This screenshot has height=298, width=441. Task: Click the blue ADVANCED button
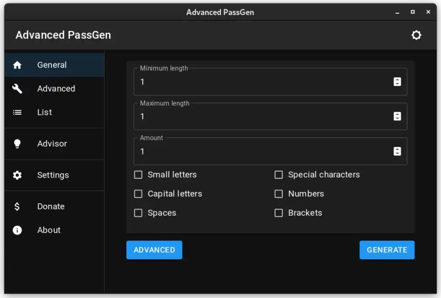pyautogui.click(x=154, y=250)
